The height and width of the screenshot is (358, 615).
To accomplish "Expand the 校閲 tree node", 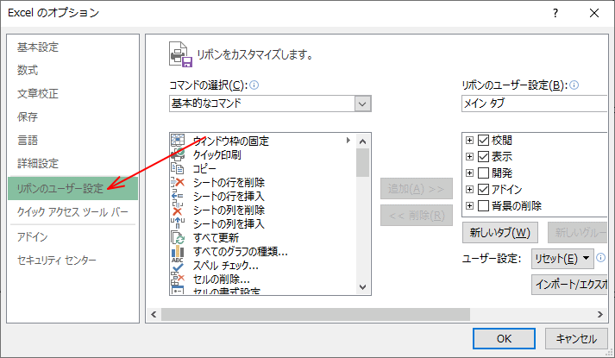I will tap(469, 140).
